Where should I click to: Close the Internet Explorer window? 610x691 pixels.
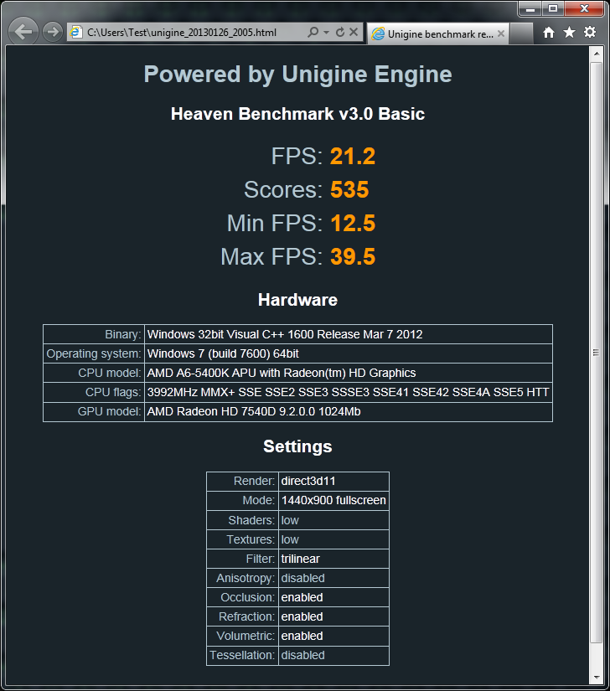coord(584,9)
